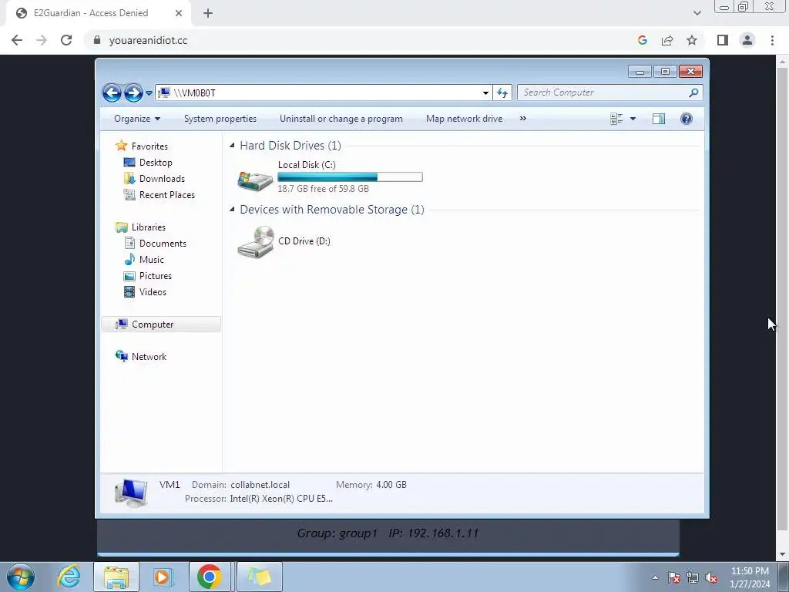Open Desktop in Favorites
Viewport: 789px width, 592px height.
[156, 163]
